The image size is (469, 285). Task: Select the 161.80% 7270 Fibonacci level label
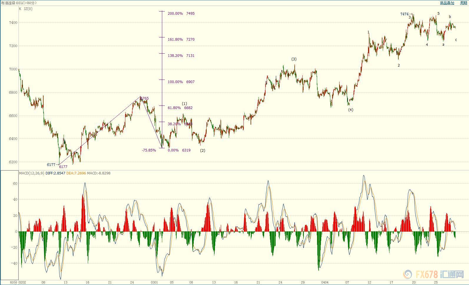[181, 39]
